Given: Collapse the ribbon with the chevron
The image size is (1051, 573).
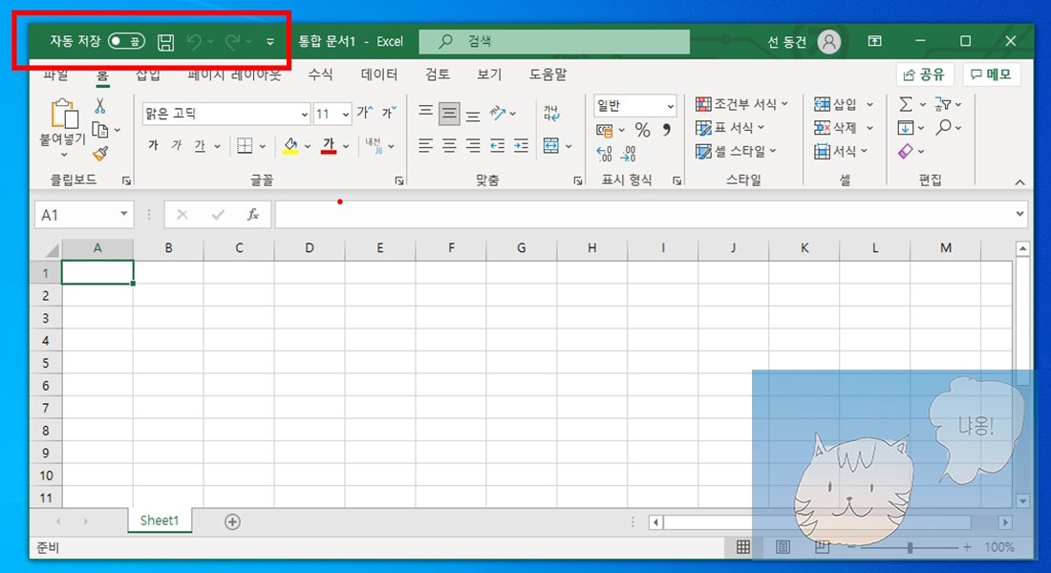Looking at the screenshot, I should (1019, 182).
